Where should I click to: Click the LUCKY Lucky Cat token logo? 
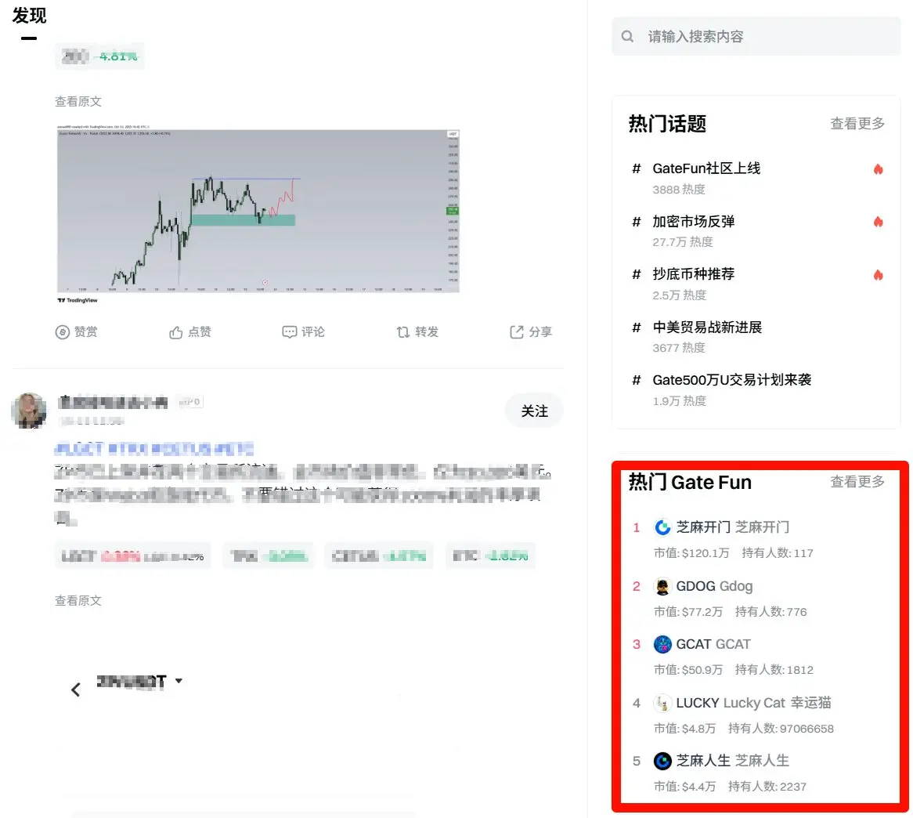coord(662,704)
